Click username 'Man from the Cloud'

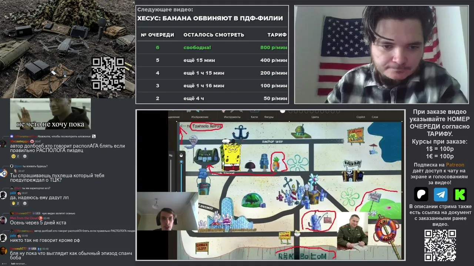[x=24, y=218]
